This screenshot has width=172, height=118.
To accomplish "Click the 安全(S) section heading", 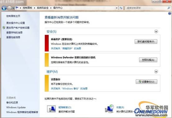I will point(51,32).
